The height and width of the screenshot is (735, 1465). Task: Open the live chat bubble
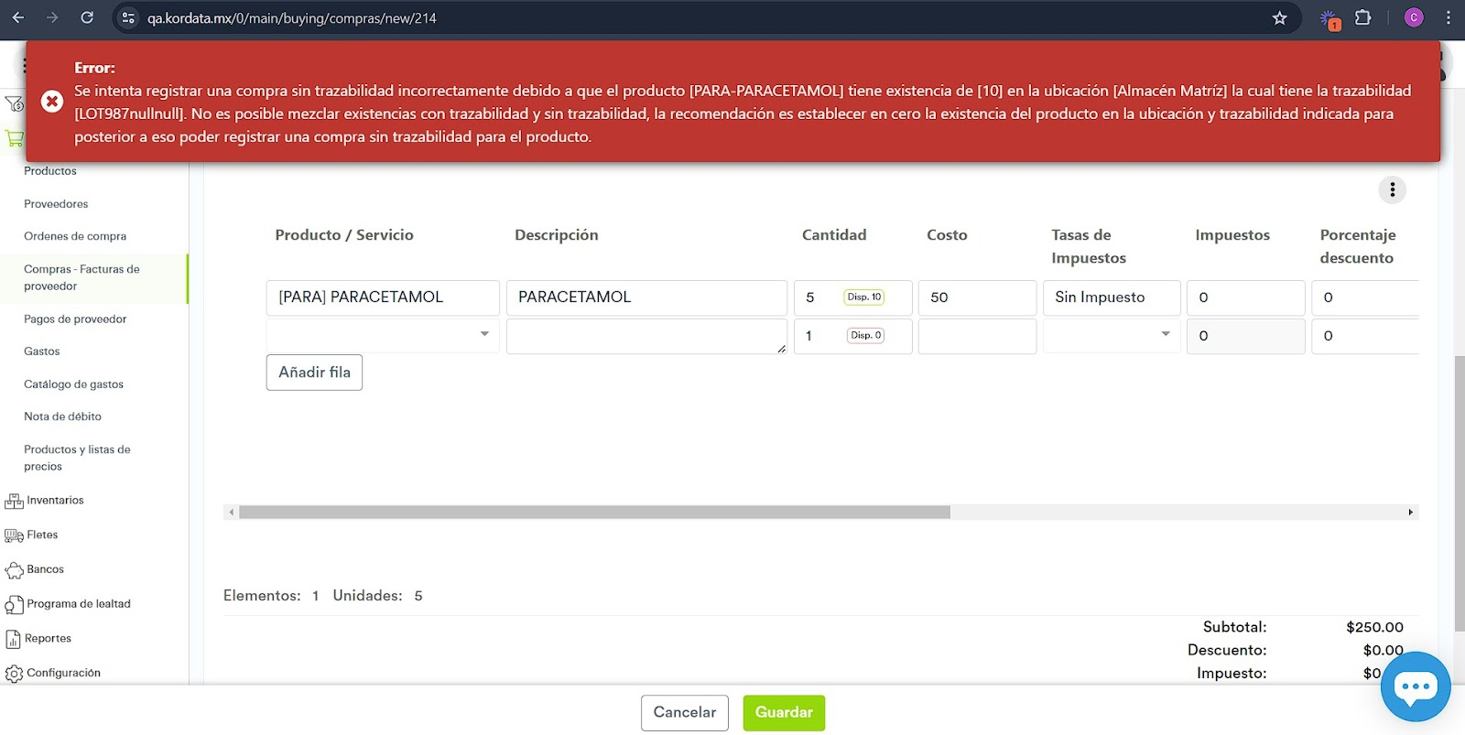click(1415, 686)
